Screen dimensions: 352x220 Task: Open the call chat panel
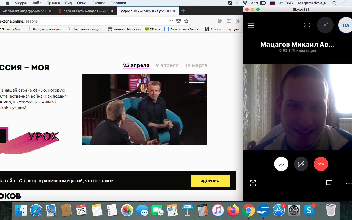pyautogui.click(x=329, y=183)
